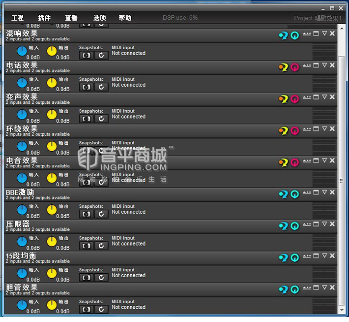The width and height of the screenshot is (349, 322).
Task: Take a snapshot of 15段均衡 with camera
Action: (87, 278)
